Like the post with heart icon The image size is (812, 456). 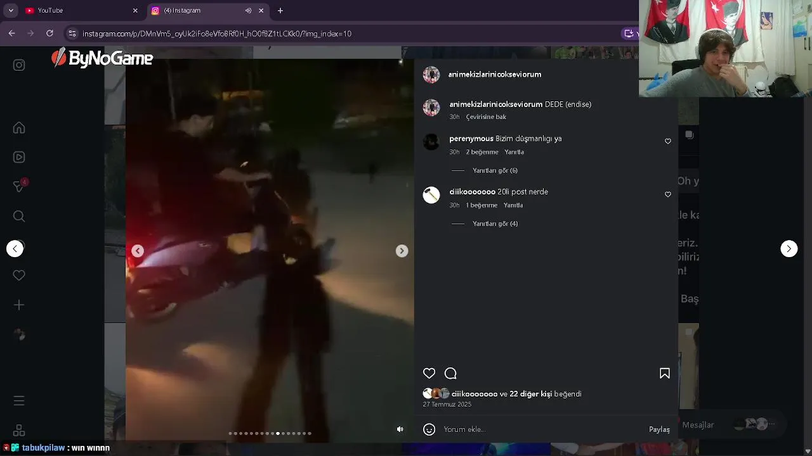coord(429,374)
